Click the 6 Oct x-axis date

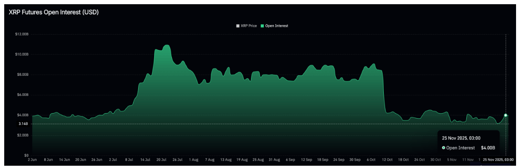coord(371,160)
